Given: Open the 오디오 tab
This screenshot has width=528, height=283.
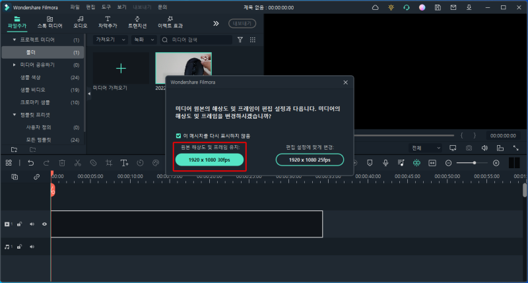Looking at the screenshot, I should (x=80, y=22).
